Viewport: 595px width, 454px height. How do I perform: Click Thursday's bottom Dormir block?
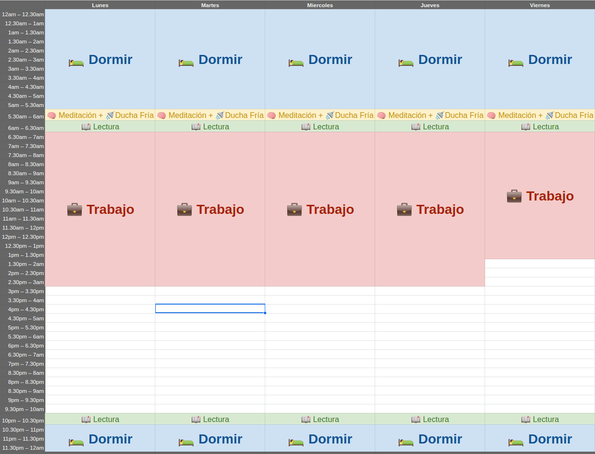tap(430, 439)
